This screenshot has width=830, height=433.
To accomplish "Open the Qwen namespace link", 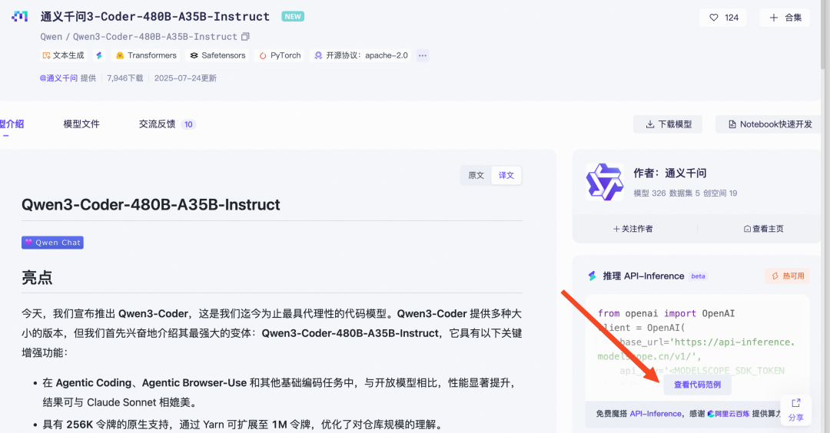I will coord(51,37).
